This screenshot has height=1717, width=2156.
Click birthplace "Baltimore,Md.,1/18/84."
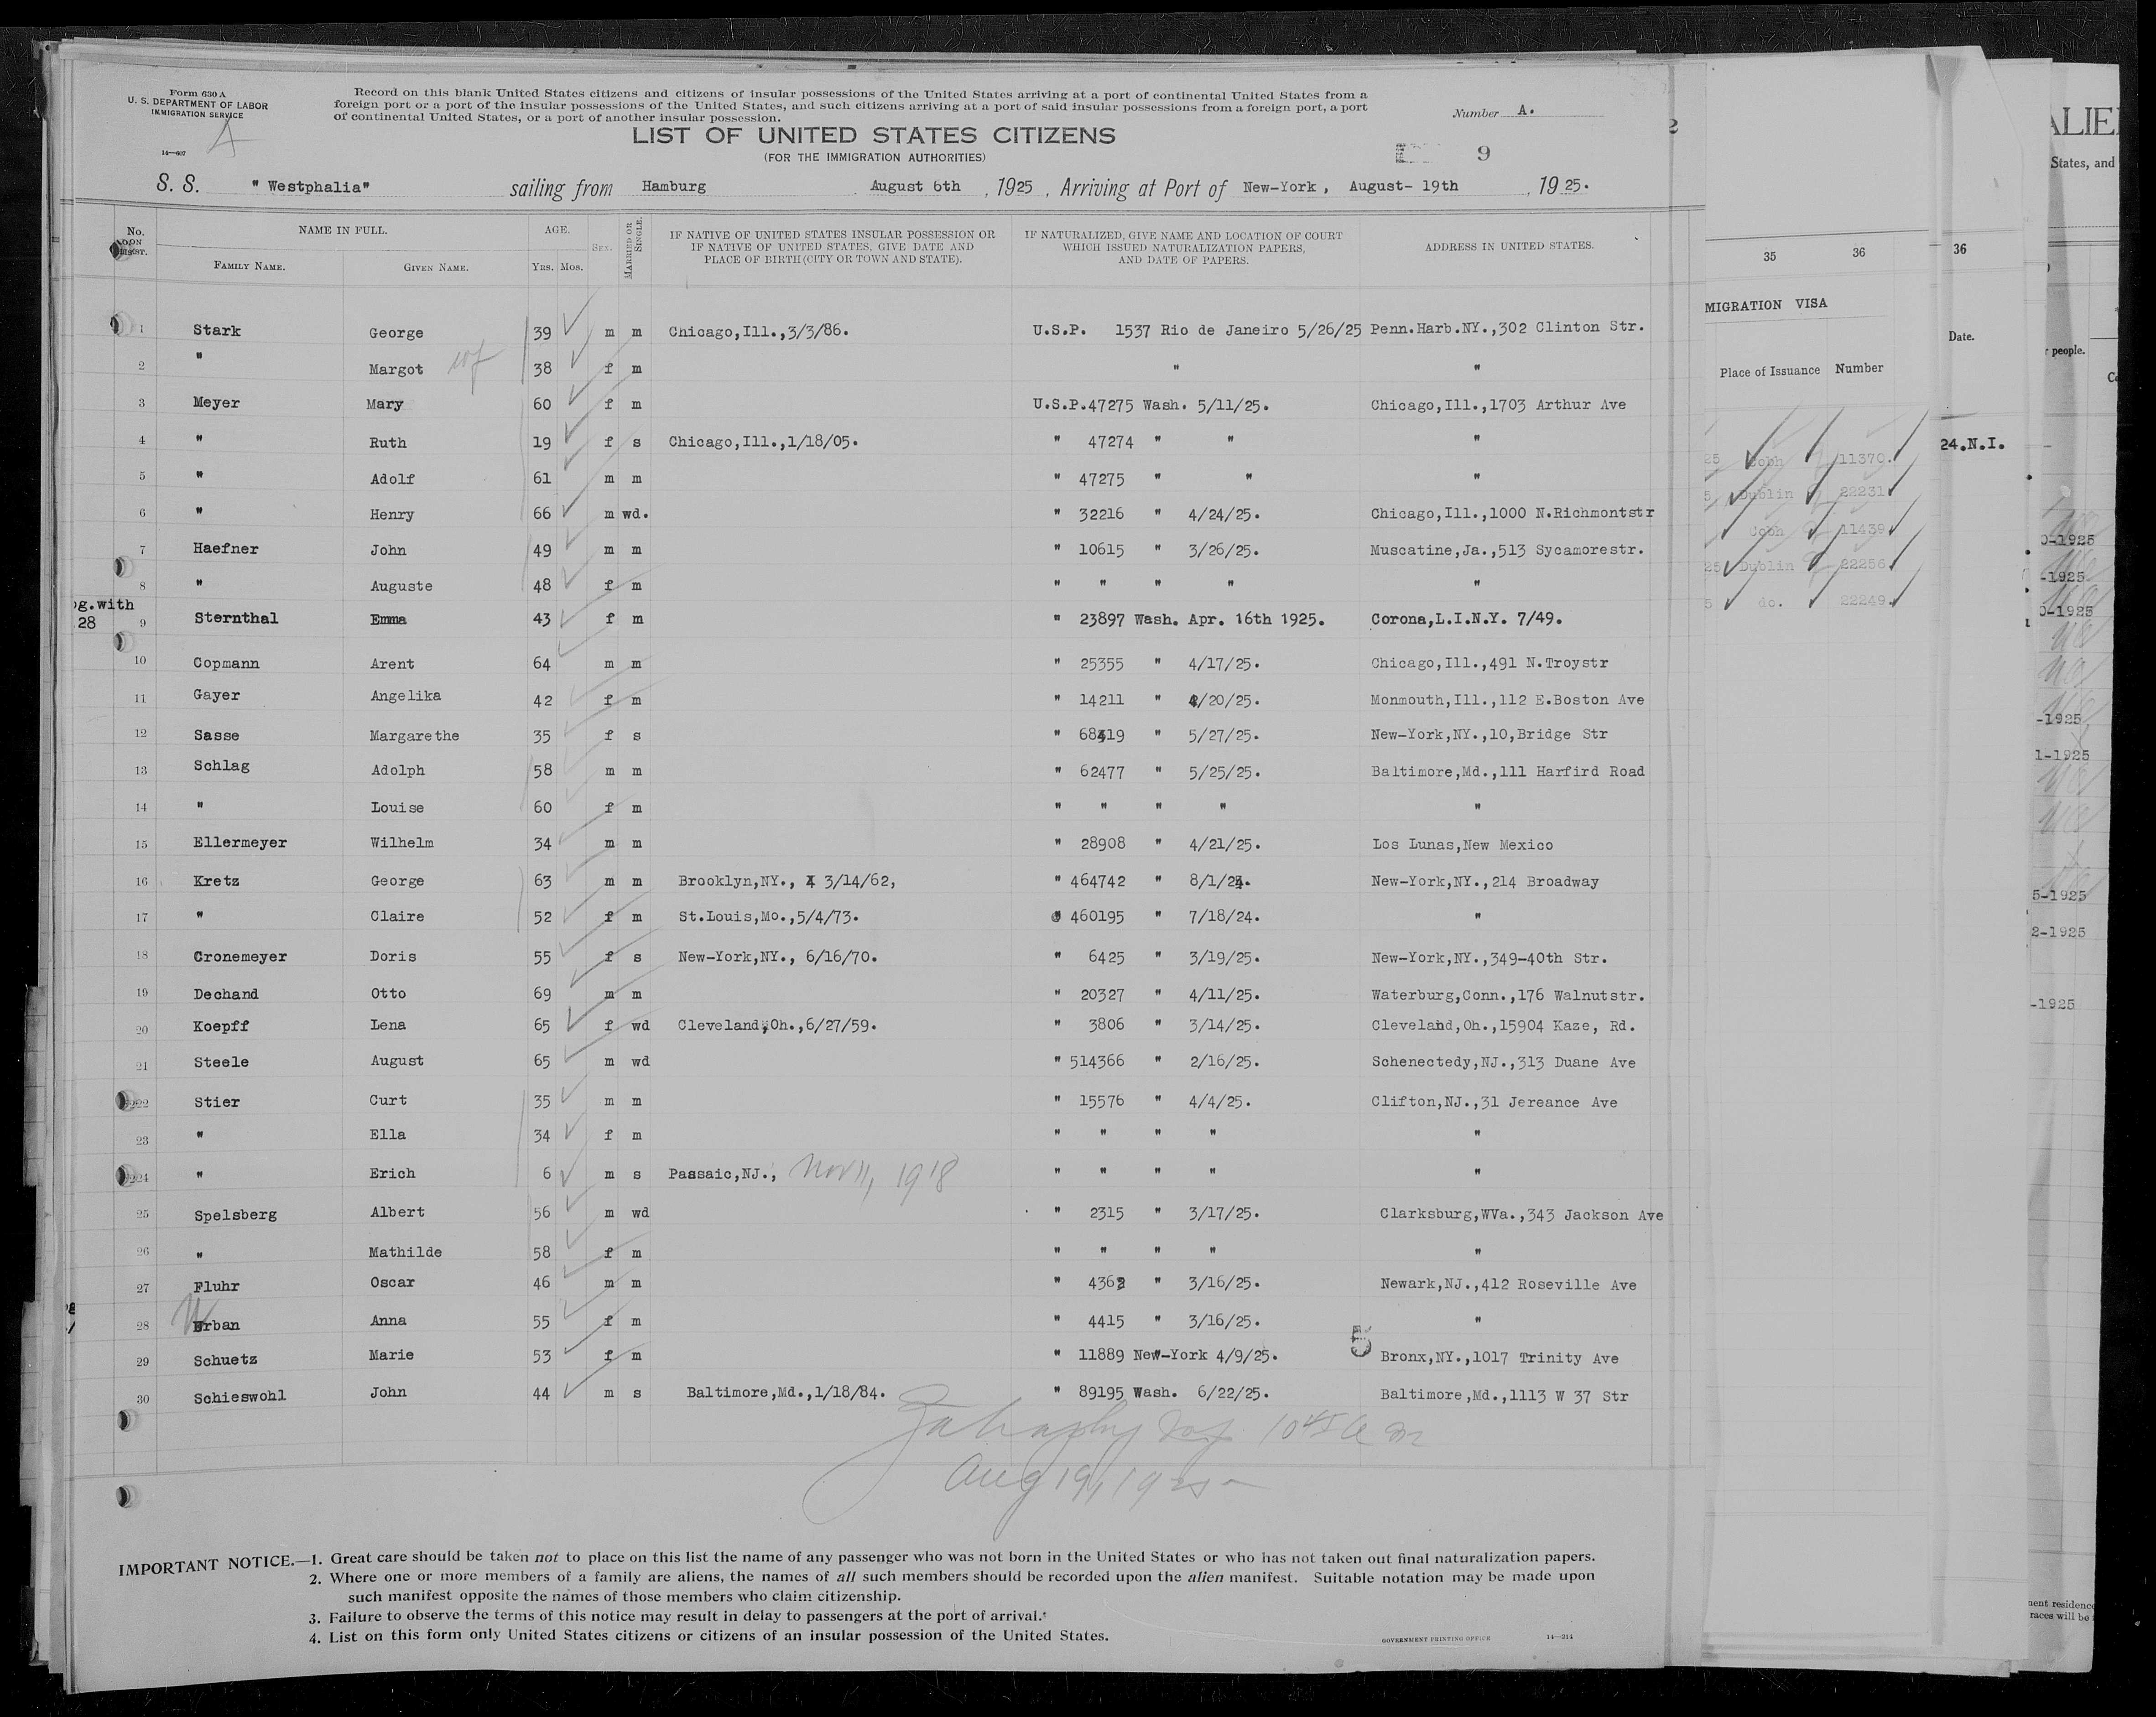(x=786, y=1392)
